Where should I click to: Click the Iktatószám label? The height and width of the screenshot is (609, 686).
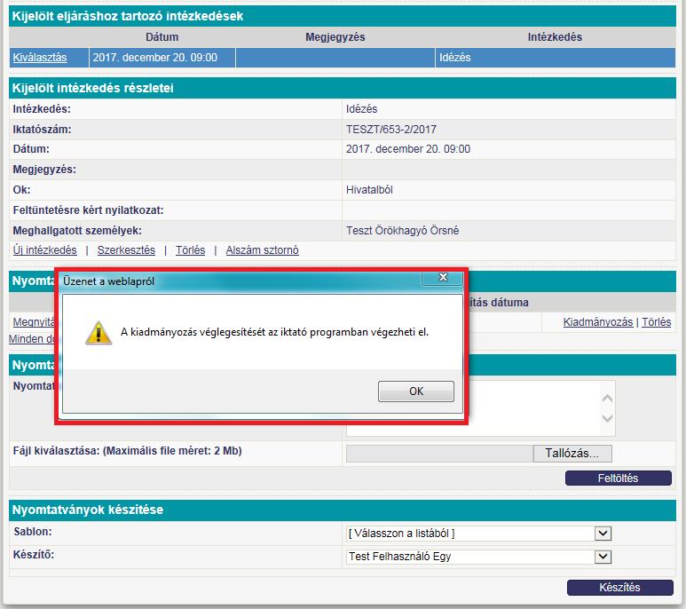point(42,129)
